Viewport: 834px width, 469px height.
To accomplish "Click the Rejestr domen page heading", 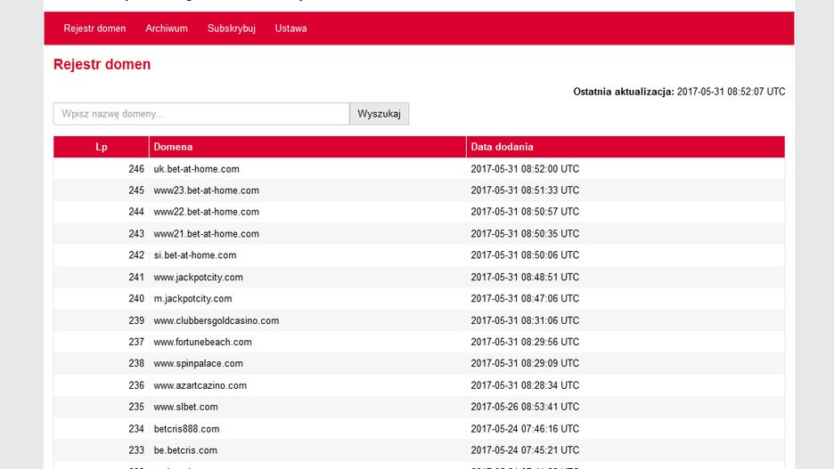I will coord(102,64).
